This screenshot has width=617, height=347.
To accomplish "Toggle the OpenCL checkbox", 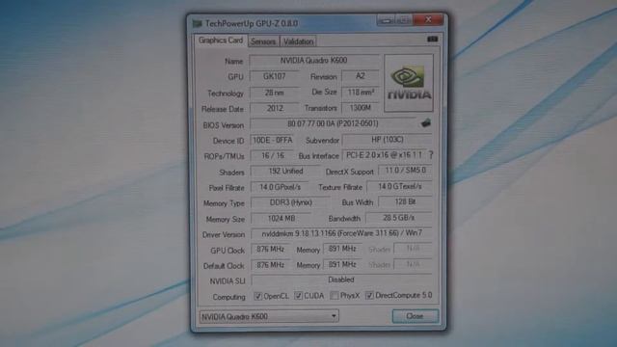I will (257, 296).
